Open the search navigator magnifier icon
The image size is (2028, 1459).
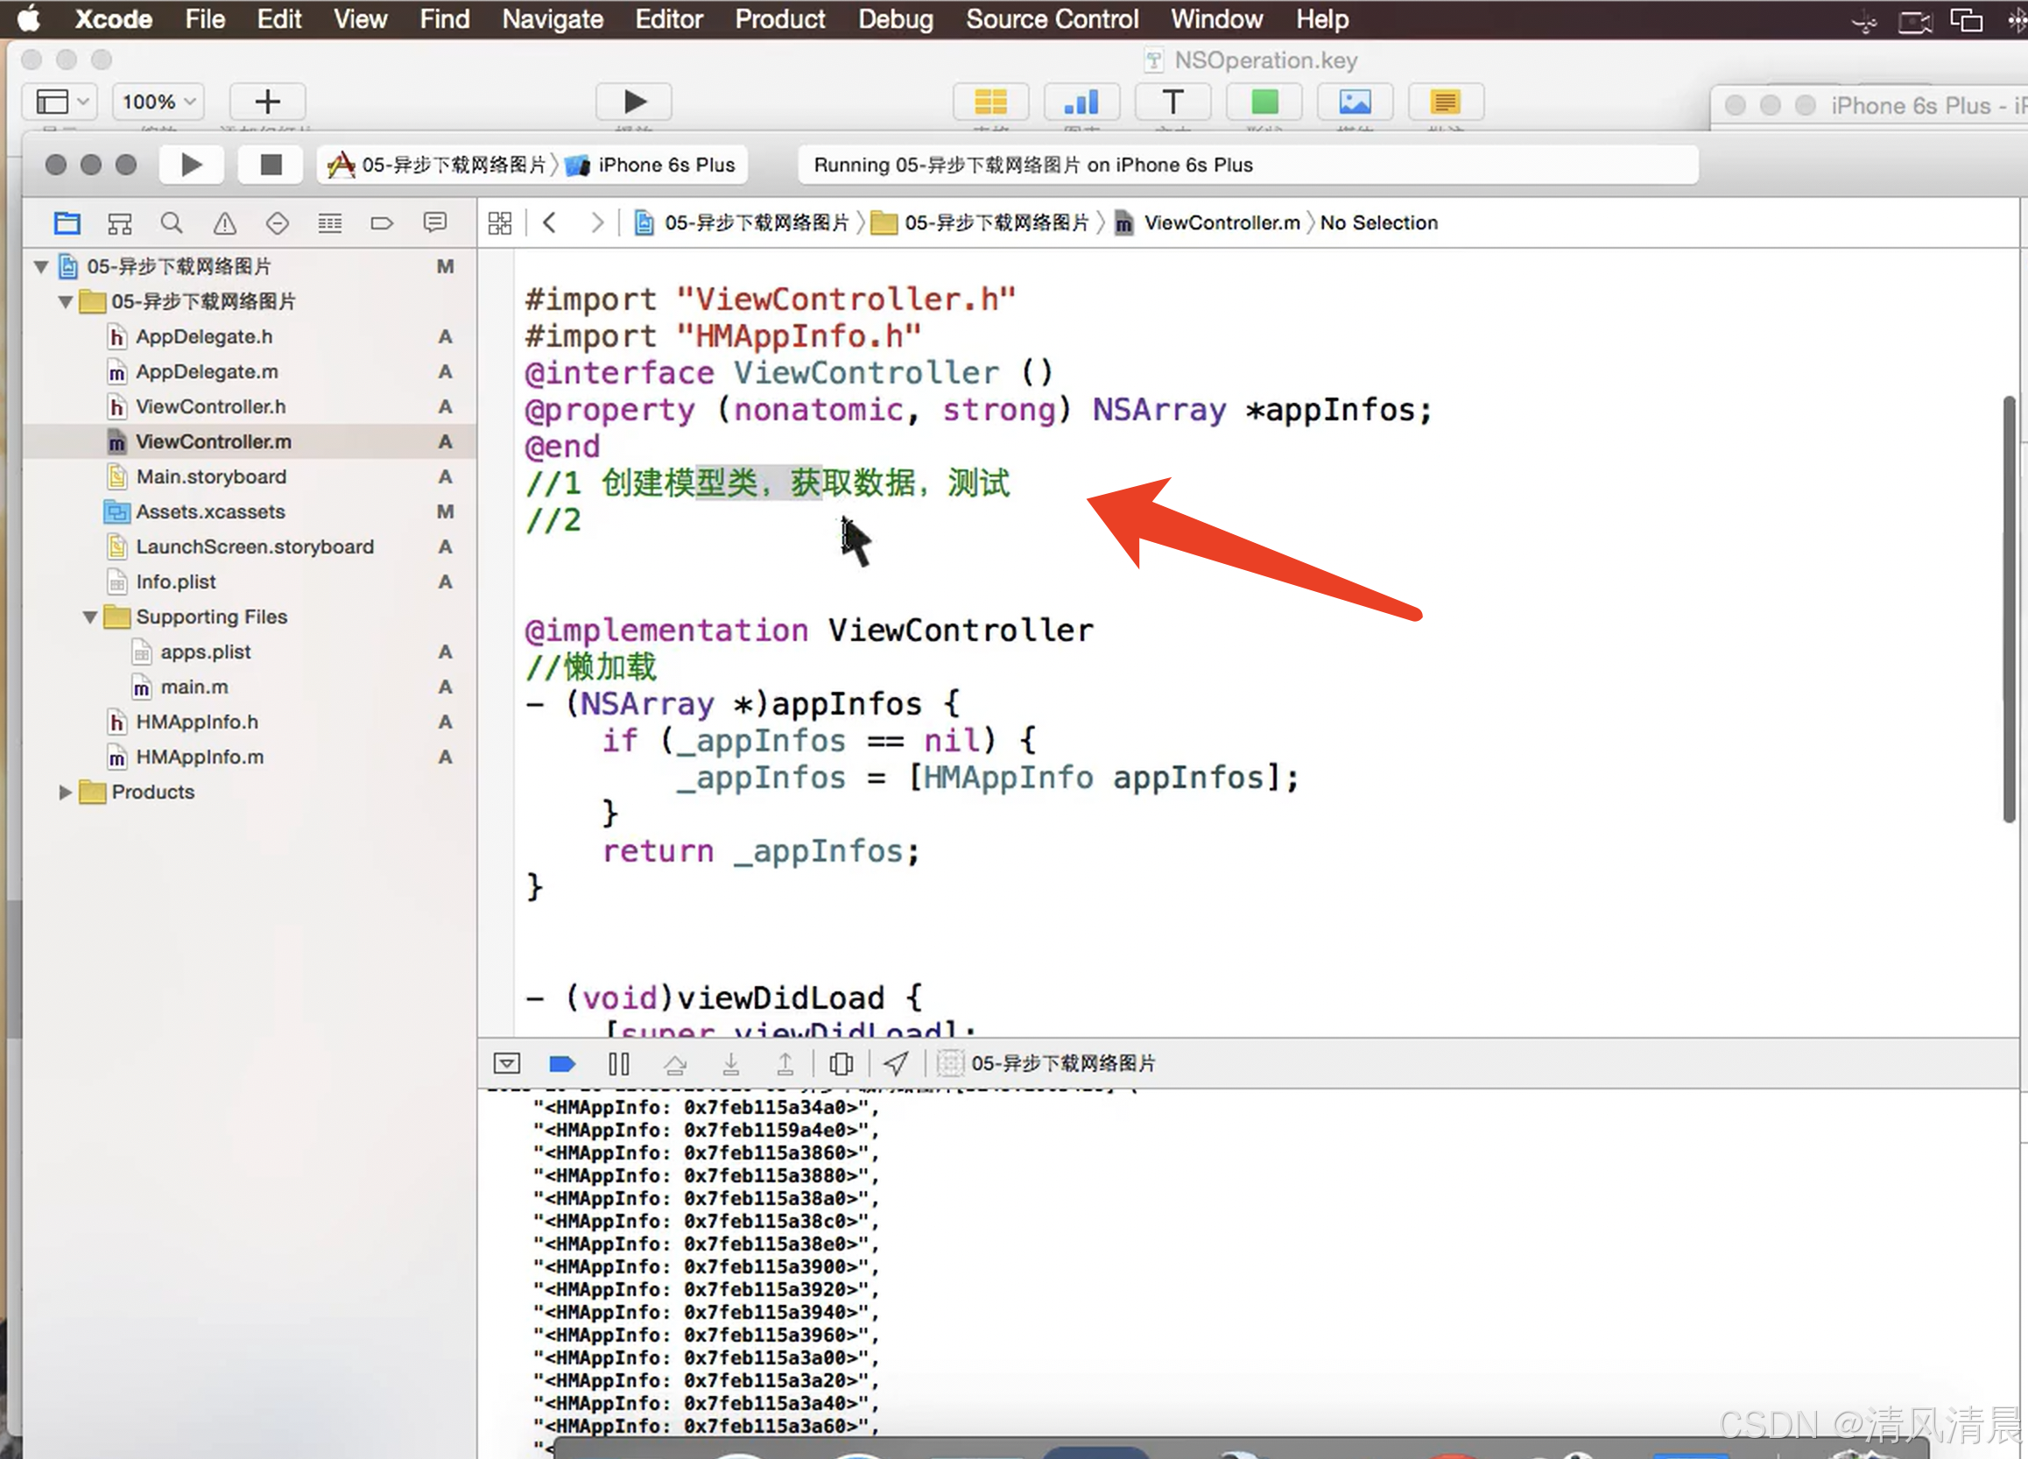(172, 222)
